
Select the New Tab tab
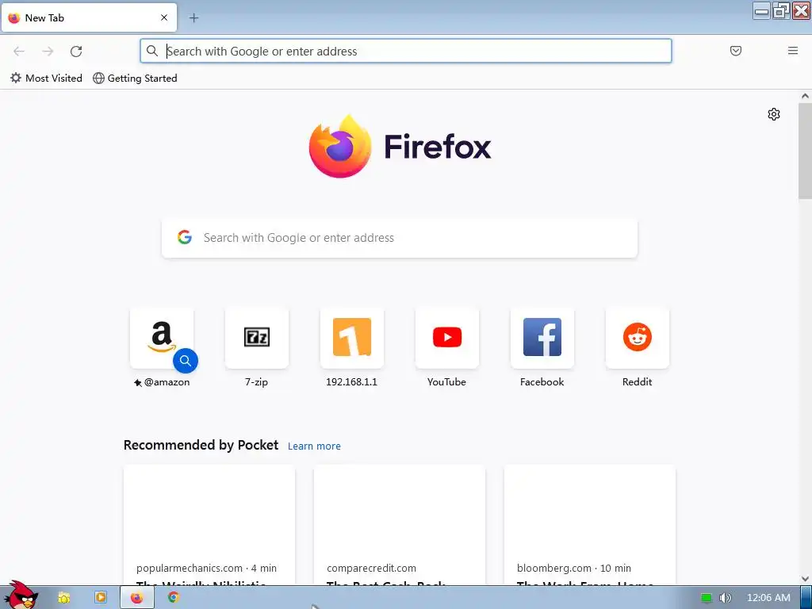pyautogui.click(x=89, y=17)
